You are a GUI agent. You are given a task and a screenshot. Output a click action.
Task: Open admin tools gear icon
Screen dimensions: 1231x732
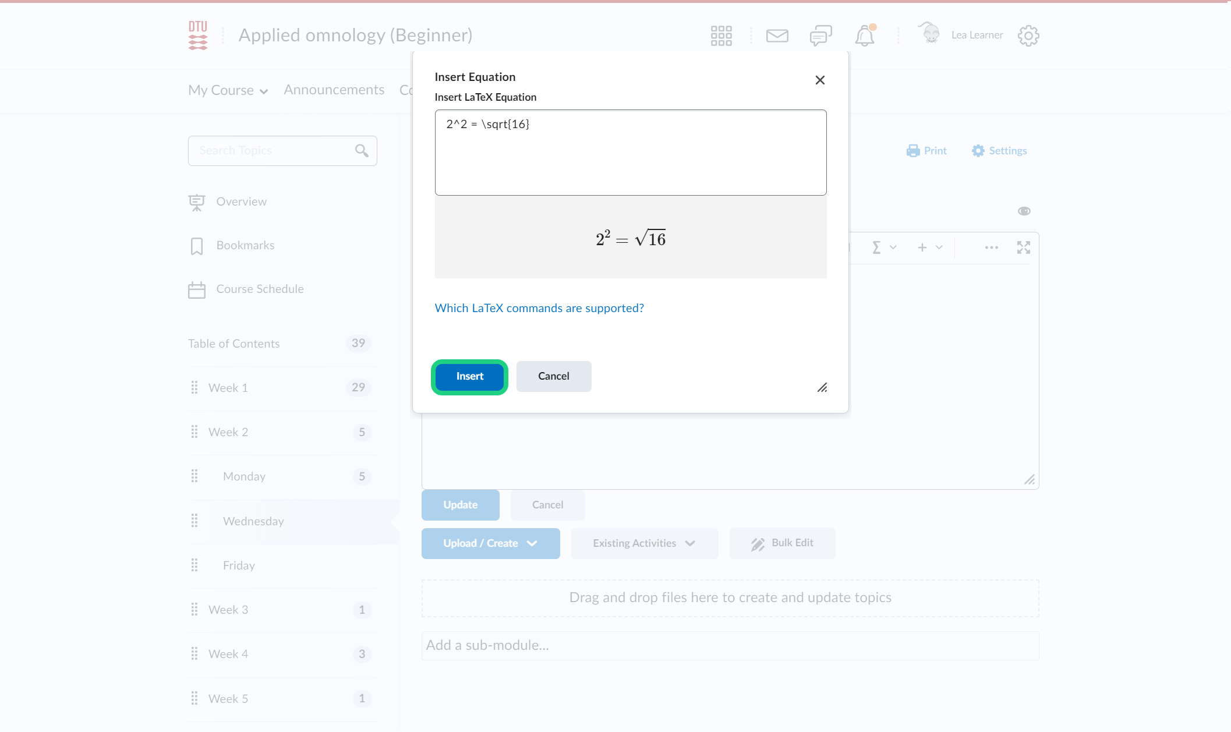click(1028, 36)
